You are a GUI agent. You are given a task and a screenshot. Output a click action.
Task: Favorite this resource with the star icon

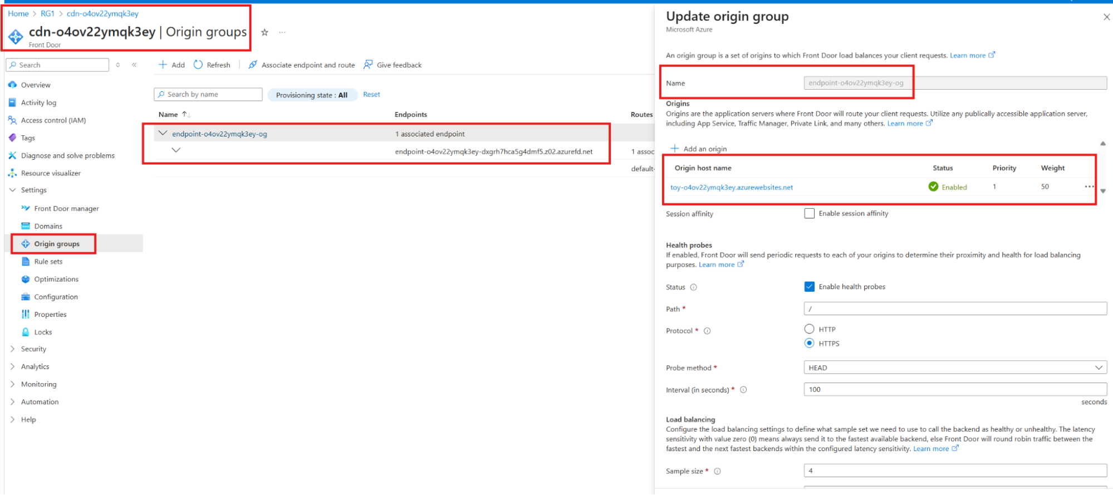click(264, 32)
